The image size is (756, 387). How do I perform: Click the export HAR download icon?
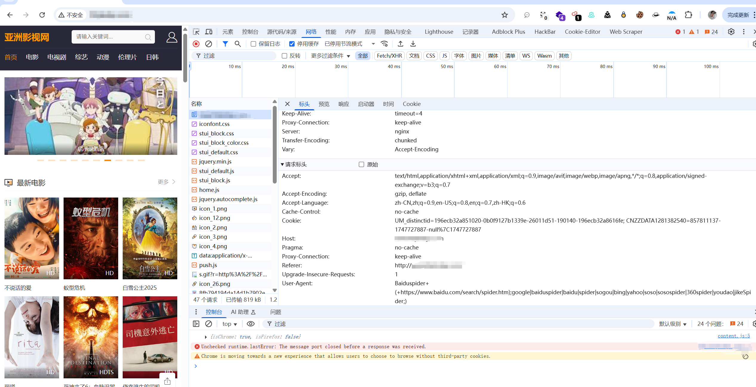tap(413, 44)
